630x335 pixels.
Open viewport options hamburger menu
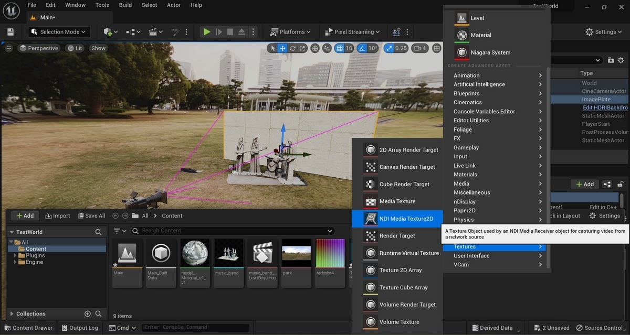tap(8, 48)
